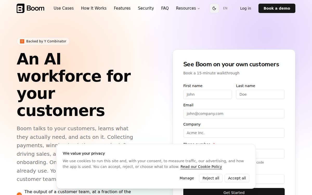Viewport: 312px width, 195px height.
Task: Click the Book a demo button
Action: [x=277, y=8]
